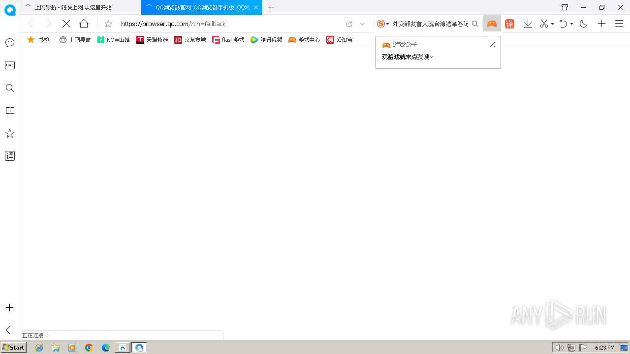Image resolution: width=630 pixels, height=354 pixels.
Task: Open the 上网导航 bookmark
Action: (x=75, y=40)
